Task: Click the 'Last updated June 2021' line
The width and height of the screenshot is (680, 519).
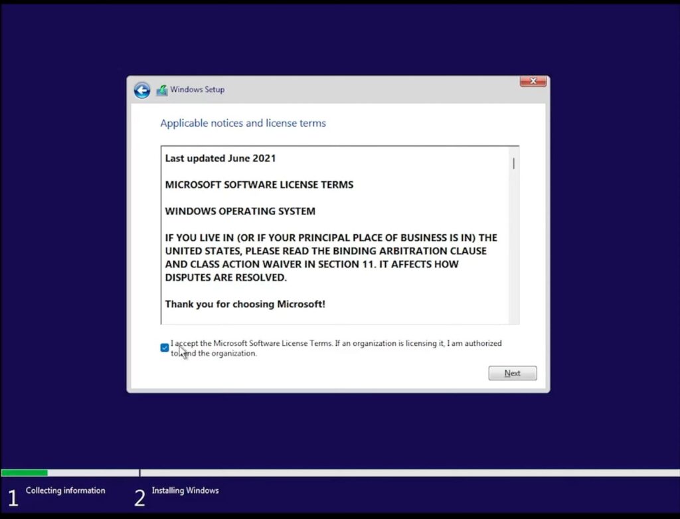Action: click(x=220, y=159)
